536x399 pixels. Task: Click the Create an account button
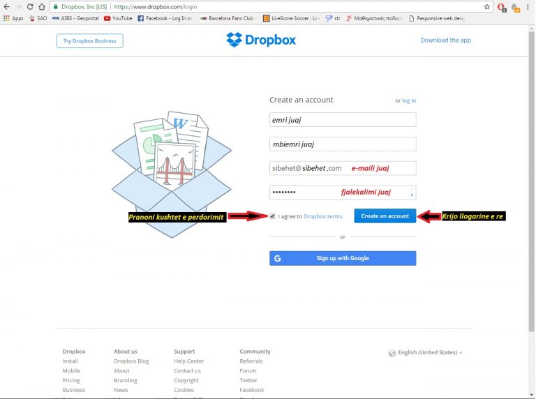click(x=385, y=216)
